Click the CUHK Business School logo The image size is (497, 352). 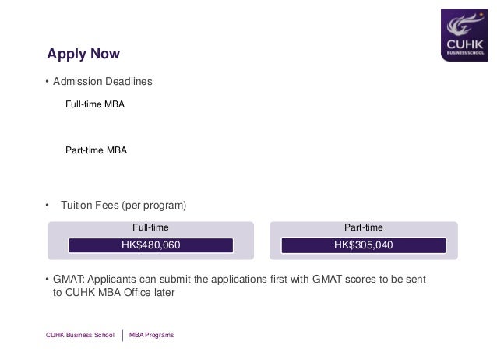pyautogui.click(x=464, y=35)
